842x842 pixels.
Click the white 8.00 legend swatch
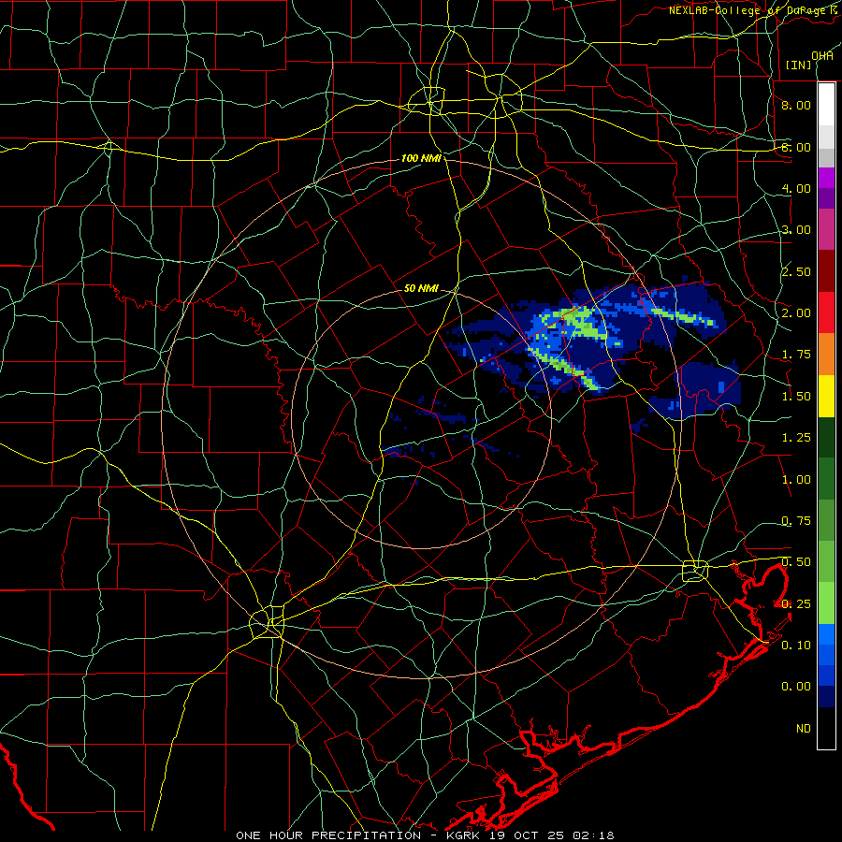point(826,105)
